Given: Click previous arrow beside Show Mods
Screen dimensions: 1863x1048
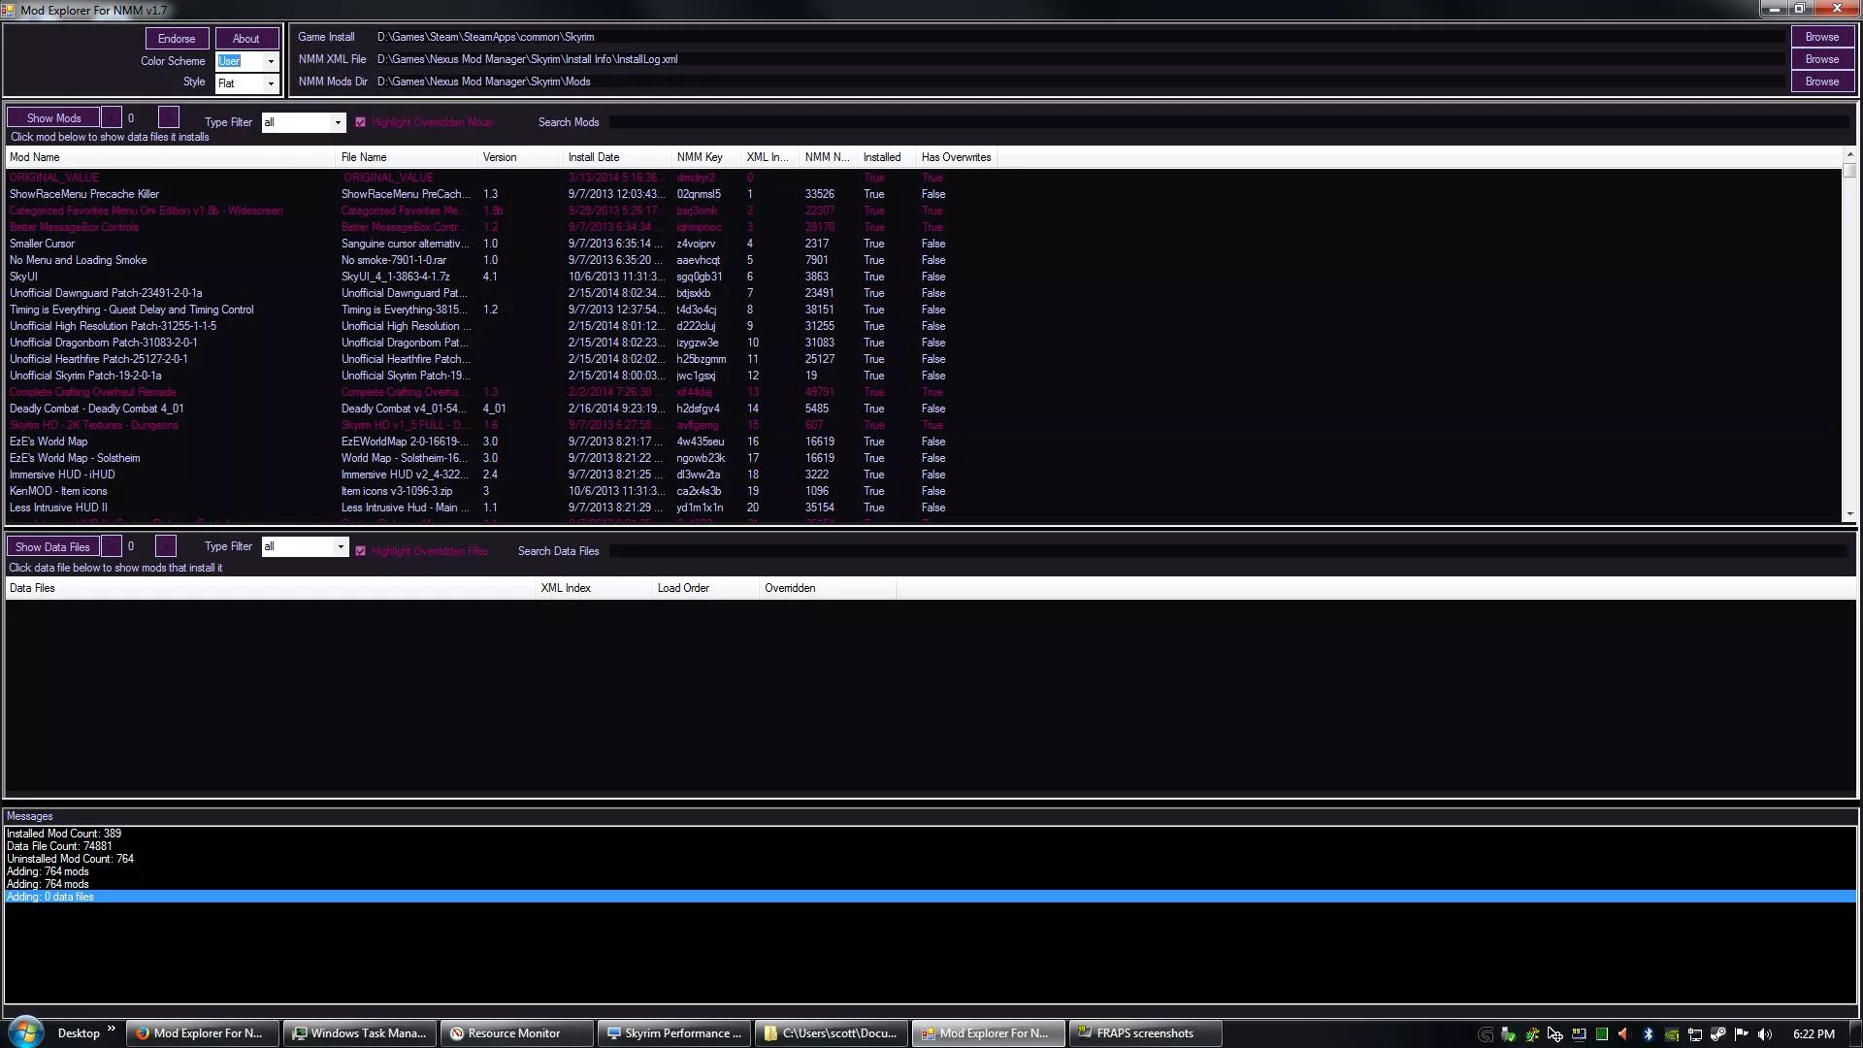Looking at the screenshot, I should click(x=112, y=117).
